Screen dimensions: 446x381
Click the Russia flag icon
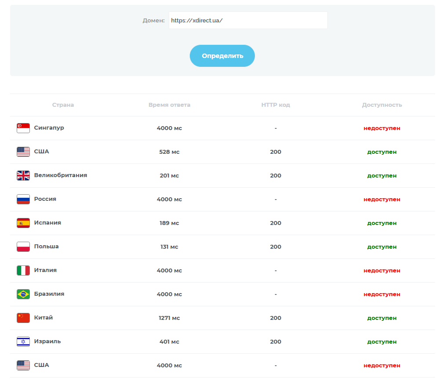[x=23, y=199]
